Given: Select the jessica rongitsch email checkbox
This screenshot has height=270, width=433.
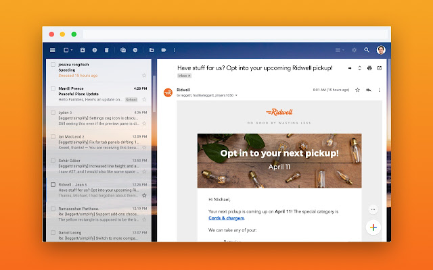Looking at the screenshot, I should pos(53,65).
